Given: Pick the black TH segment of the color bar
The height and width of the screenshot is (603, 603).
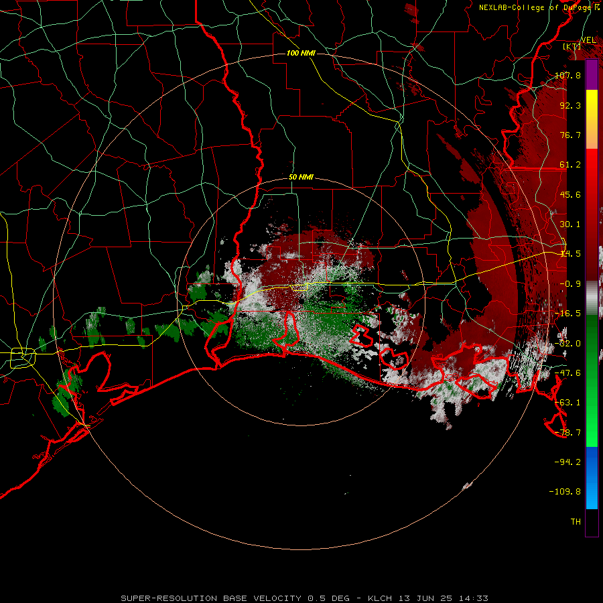Looking at the screenshot, I should (x=592, y=522).
